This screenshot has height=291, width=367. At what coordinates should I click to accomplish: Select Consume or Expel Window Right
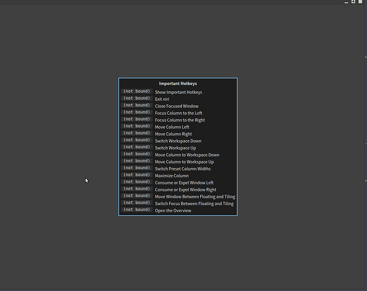point(185,190)
